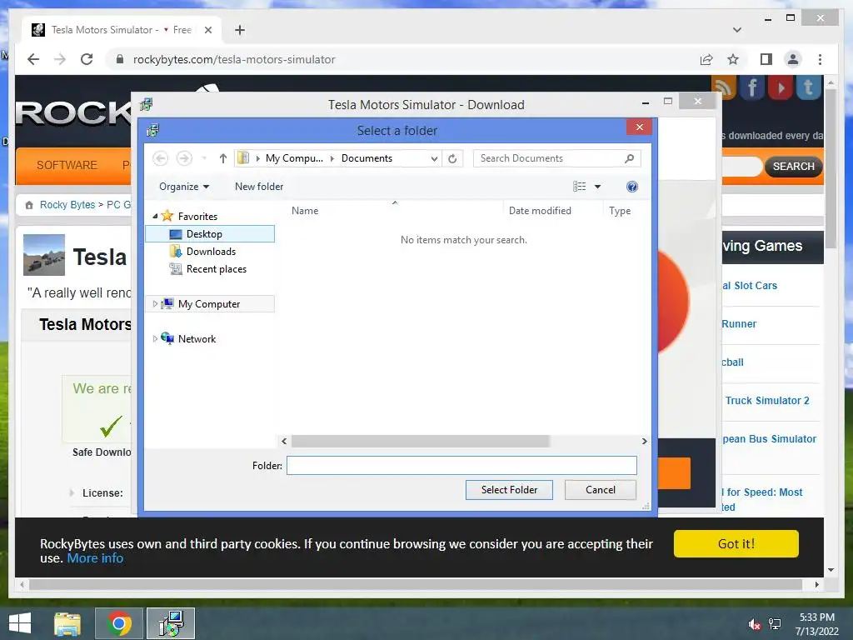Refresh the Documents folder view
This screenshot has height=640, width=853.
452,158
